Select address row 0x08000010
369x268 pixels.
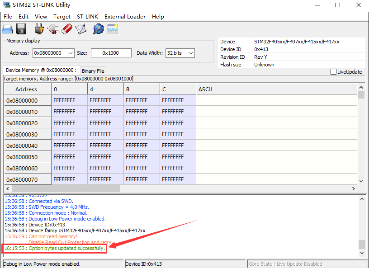tap(28, 112)
